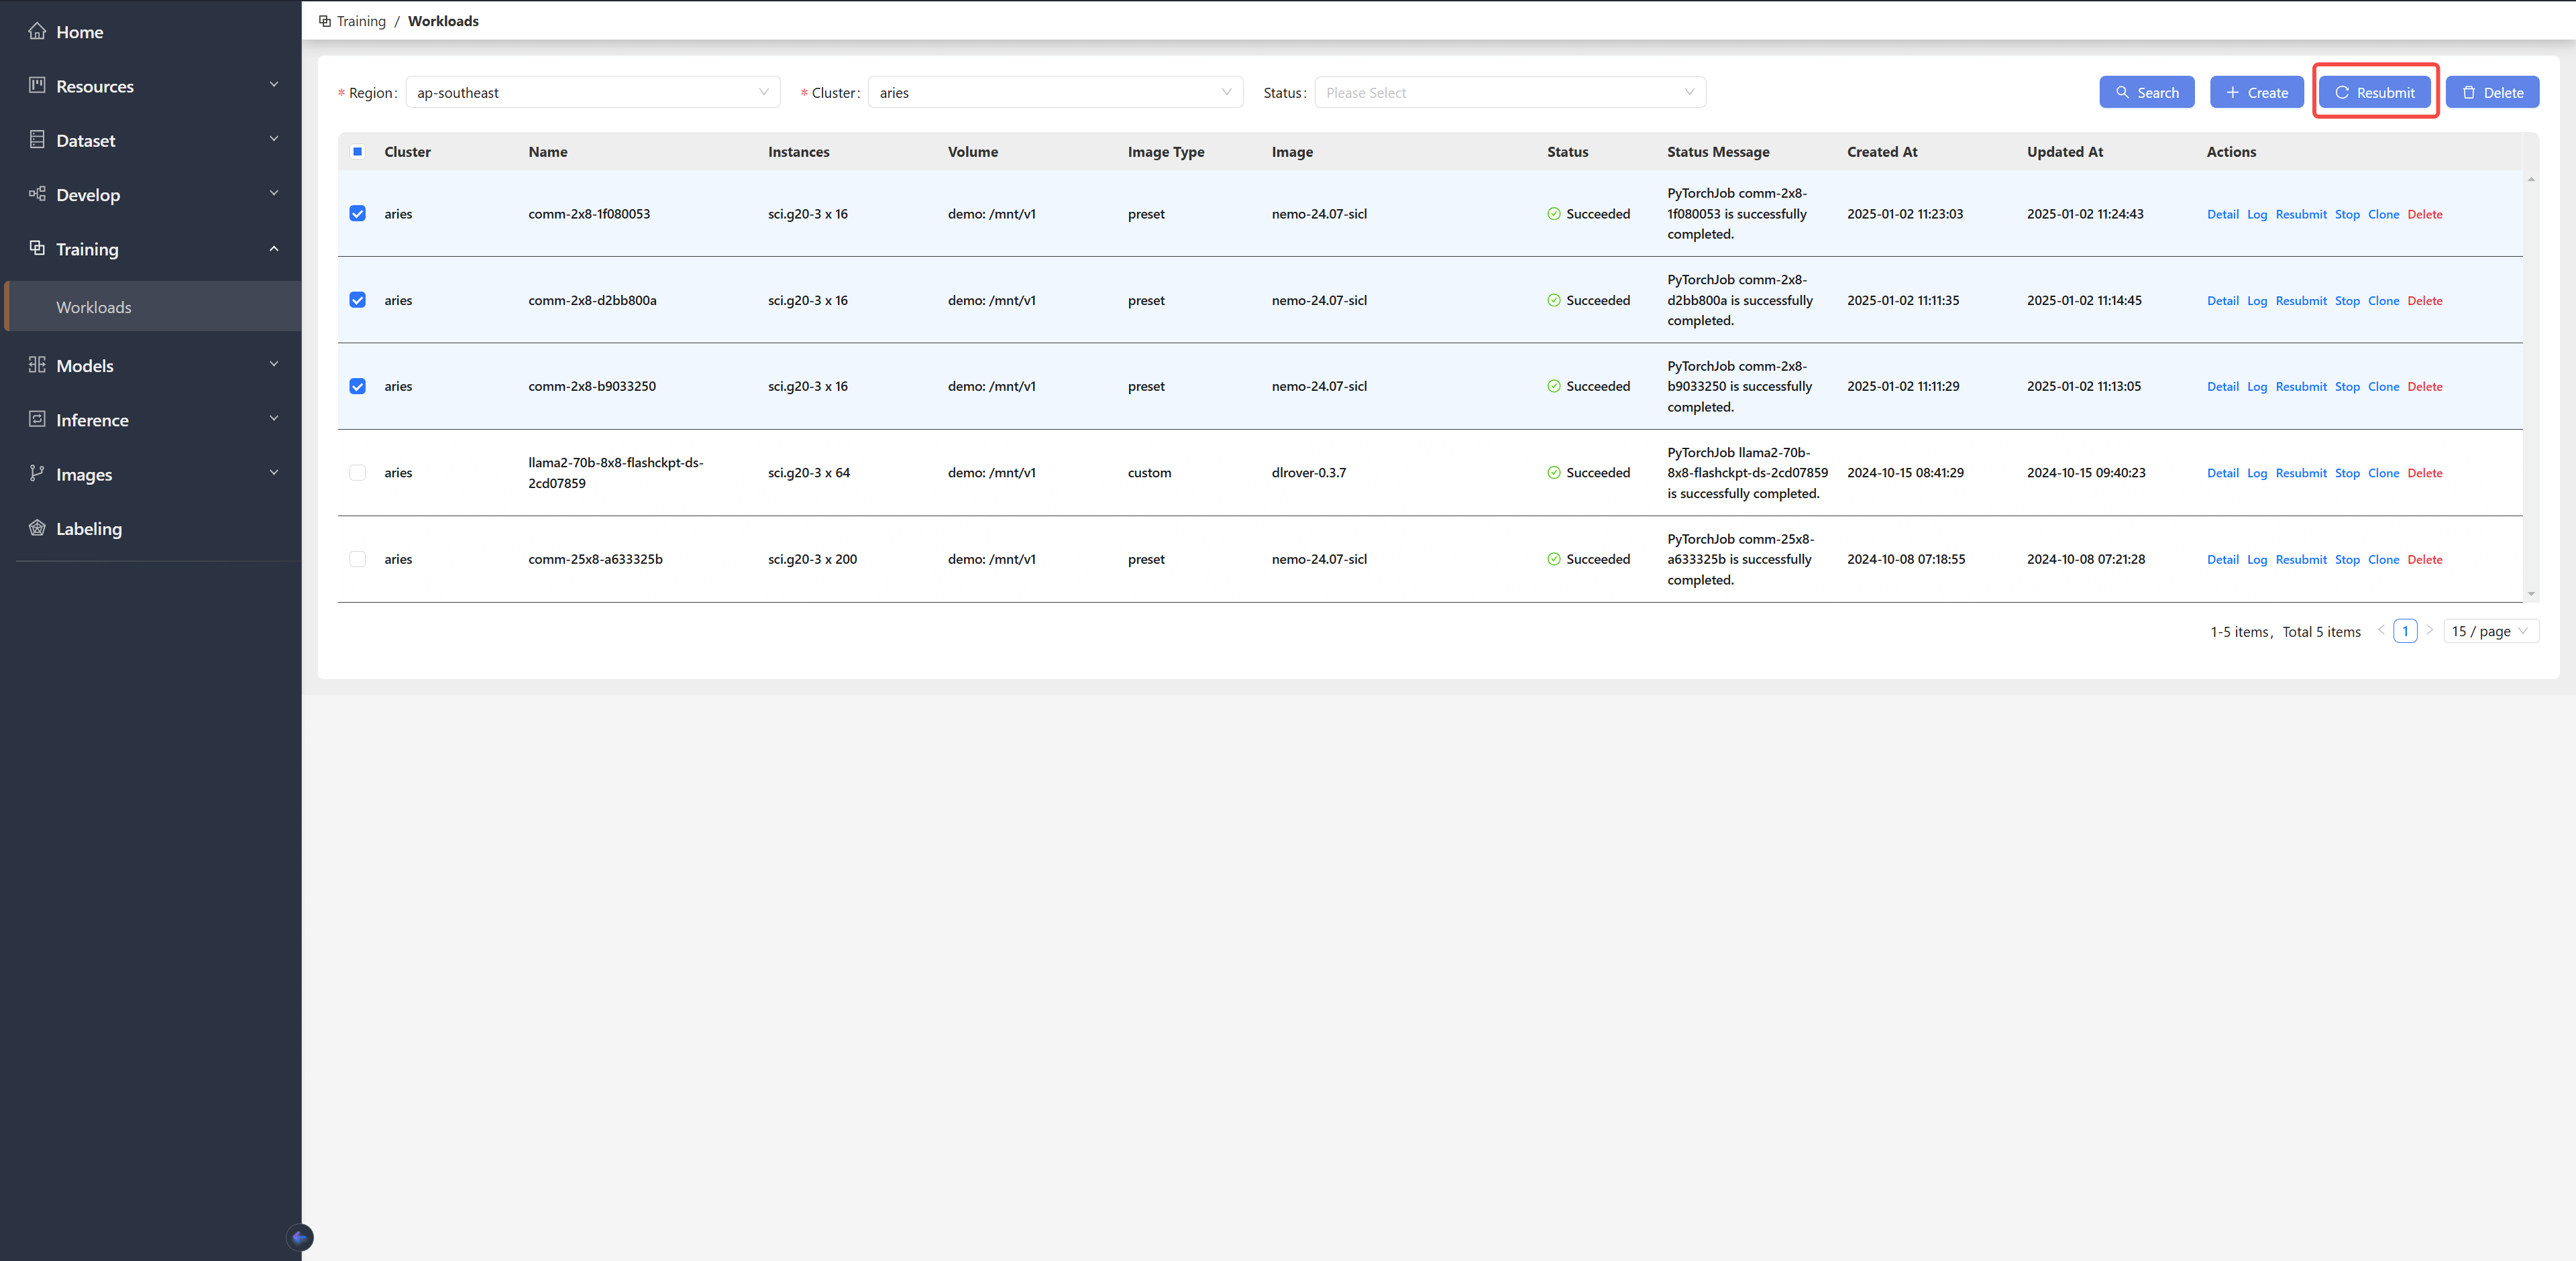Click the previous page arrow

2381,630
